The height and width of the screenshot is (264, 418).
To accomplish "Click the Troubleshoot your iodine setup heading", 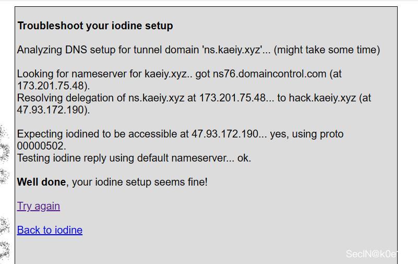I will (95, 26).
